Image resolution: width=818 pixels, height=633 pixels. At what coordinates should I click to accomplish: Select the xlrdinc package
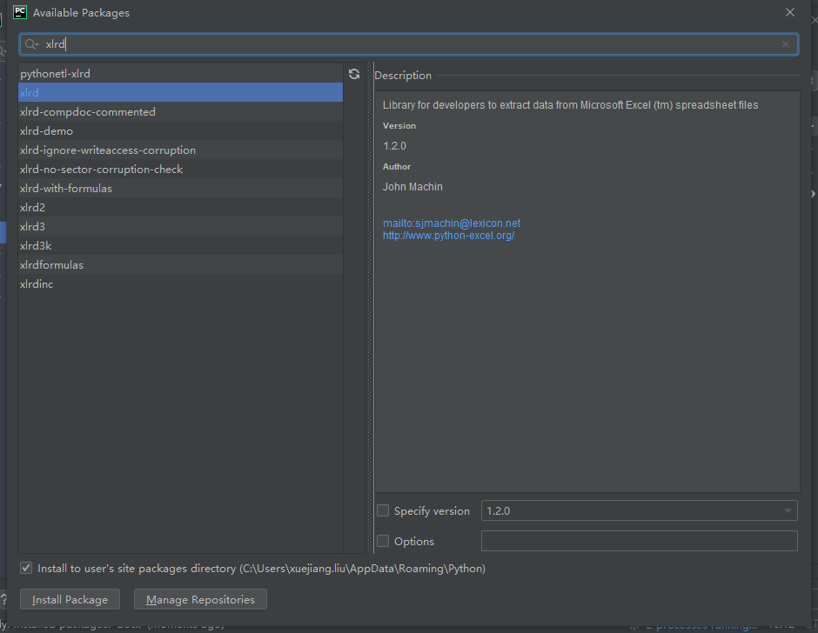[x=180, y=283]
